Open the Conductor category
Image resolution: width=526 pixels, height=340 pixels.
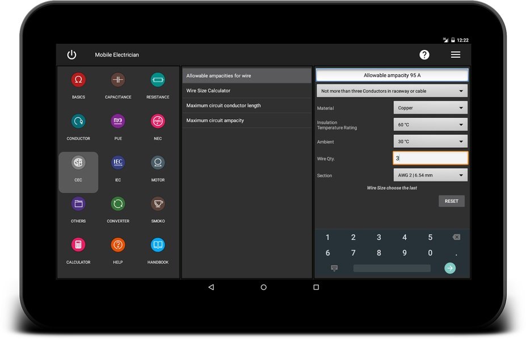tap(78, 127)
